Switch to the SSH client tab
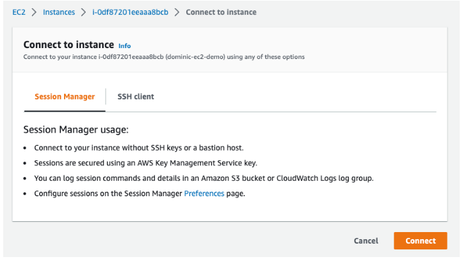Screen dimensions: 461x259 [136, 97]
